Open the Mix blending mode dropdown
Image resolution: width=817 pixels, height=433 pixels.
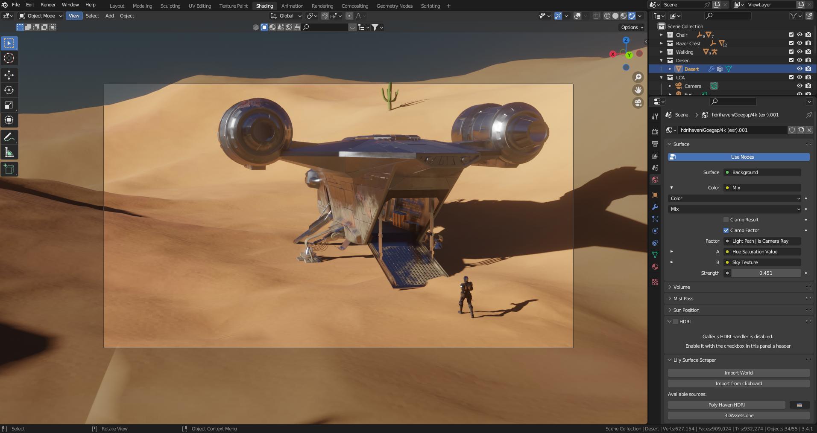point(735,209)
